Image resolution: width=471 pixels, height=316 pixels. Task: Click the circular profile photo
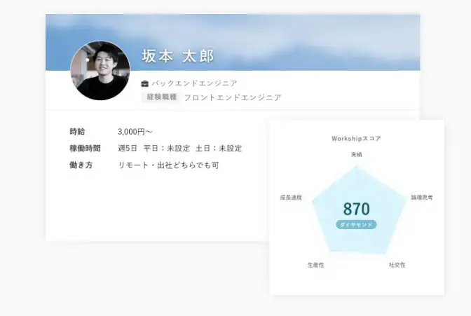pos(100,71)
